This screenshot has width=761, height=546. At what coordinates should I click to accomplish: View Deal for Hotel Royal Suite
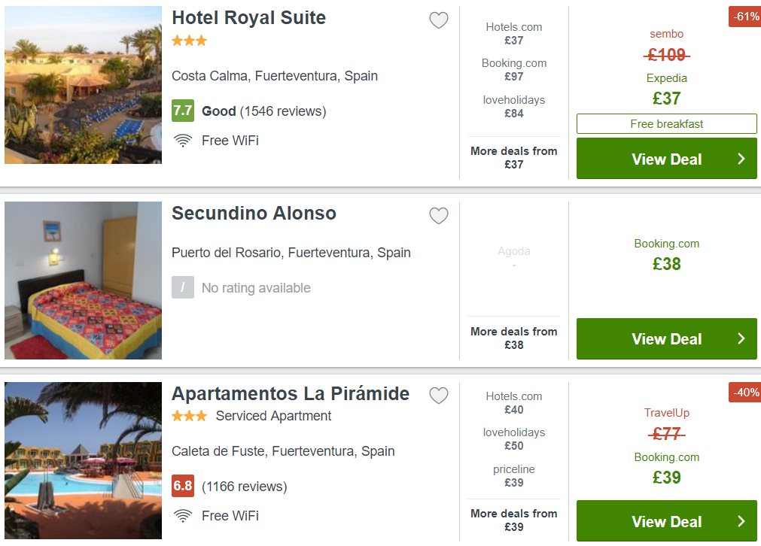666,159
